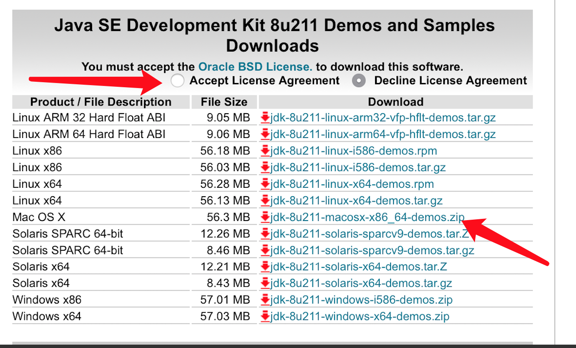Click the download icon beside jdk-8u211-linux-arm64-vfp-hflt-demos.tar.gz
Image resolution: width=576 pixels, height=348 pixels.
click(x=266, y=134)
